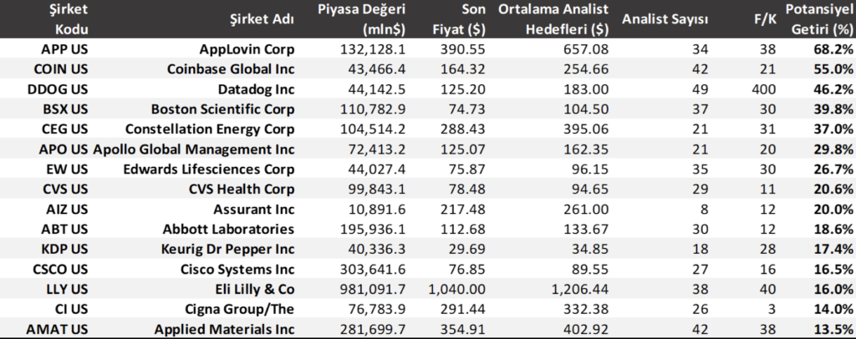Select Datadog's F/K value of 400
856x339 pixels.
tap(759, 89)
